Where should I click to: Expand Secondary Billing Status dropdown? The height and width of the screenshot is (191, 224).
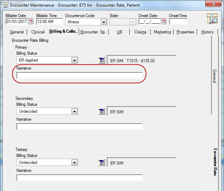(x=74, y=111)
